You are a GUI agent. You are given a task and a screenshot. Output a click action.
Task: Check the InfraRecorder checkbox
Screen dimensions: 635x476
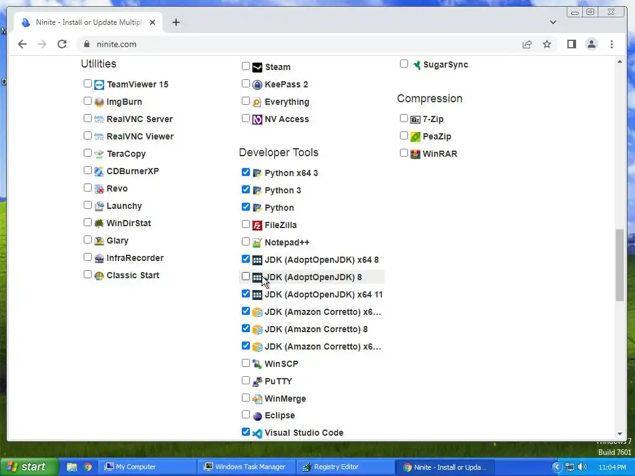pos(87,257)
